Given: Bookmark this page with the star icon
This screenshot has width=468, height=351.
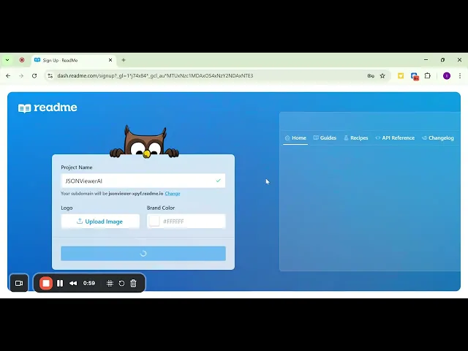Looking at the screenshot, I should click(x=382, y=76).
